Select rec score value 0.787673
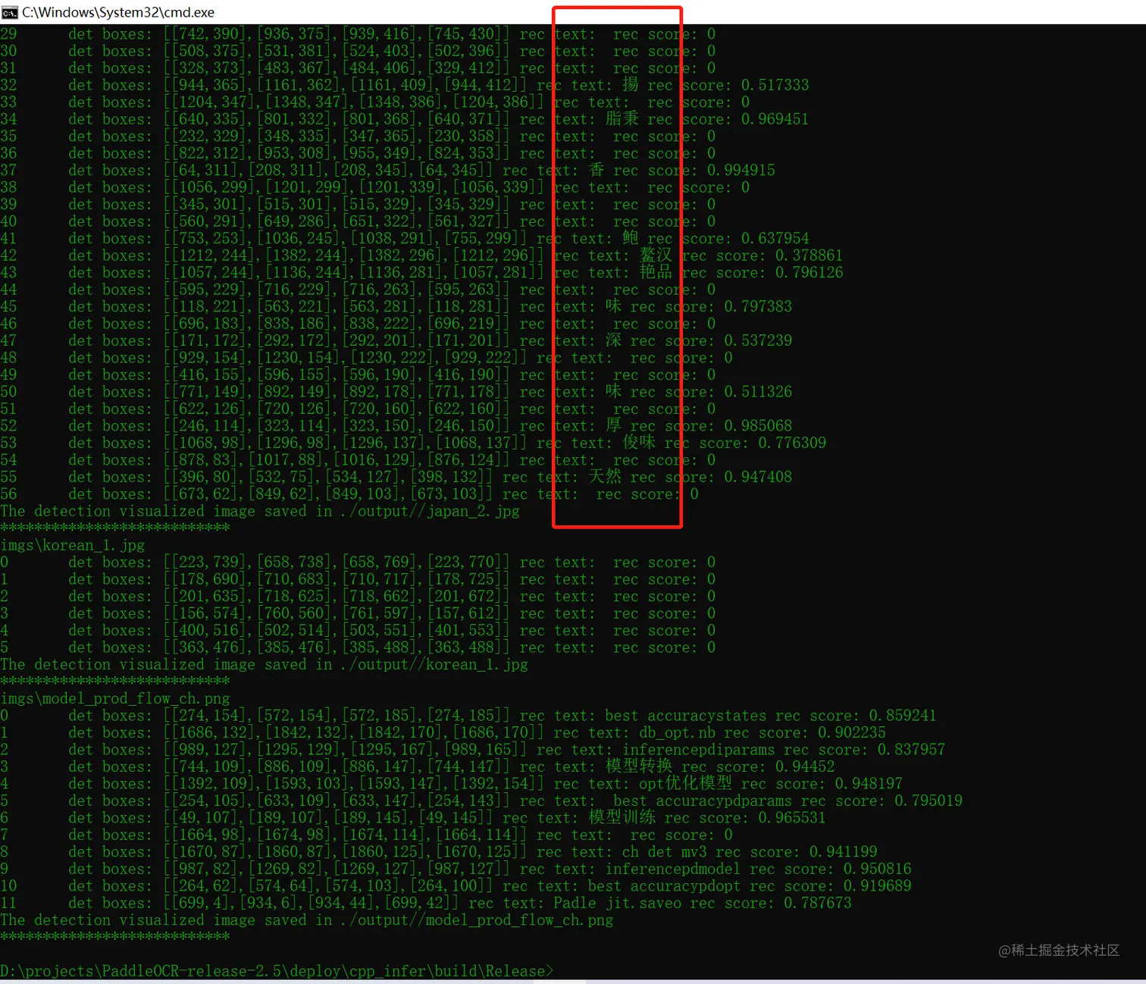This screenshot has width=1146, height=984. (x=818, y=903)
